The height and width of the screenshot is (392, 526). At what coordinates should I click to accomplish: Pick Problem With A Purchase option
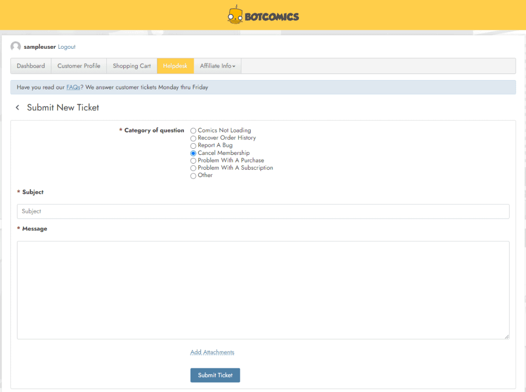[193, 161]
